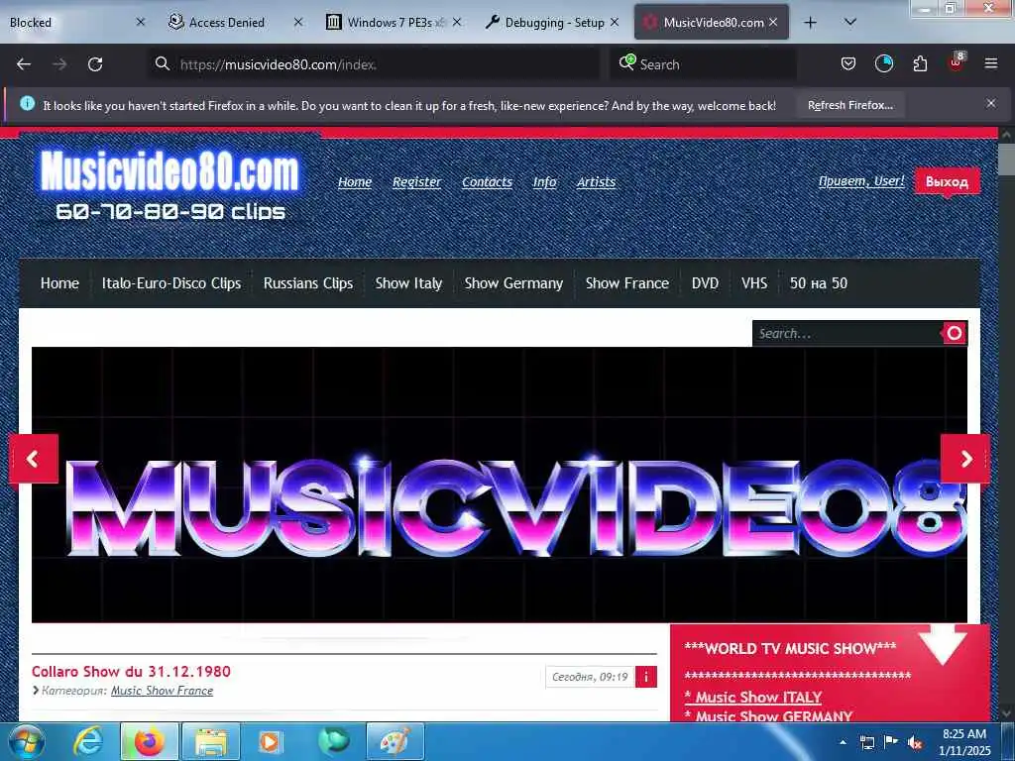Close the Access Denied tab

click(x=297, y=22)
